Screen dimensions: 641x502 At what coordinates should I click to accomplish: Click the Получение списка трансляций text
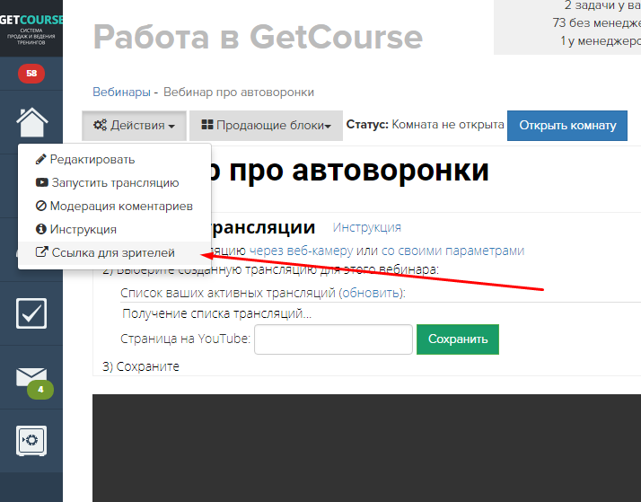click(216, 313)
